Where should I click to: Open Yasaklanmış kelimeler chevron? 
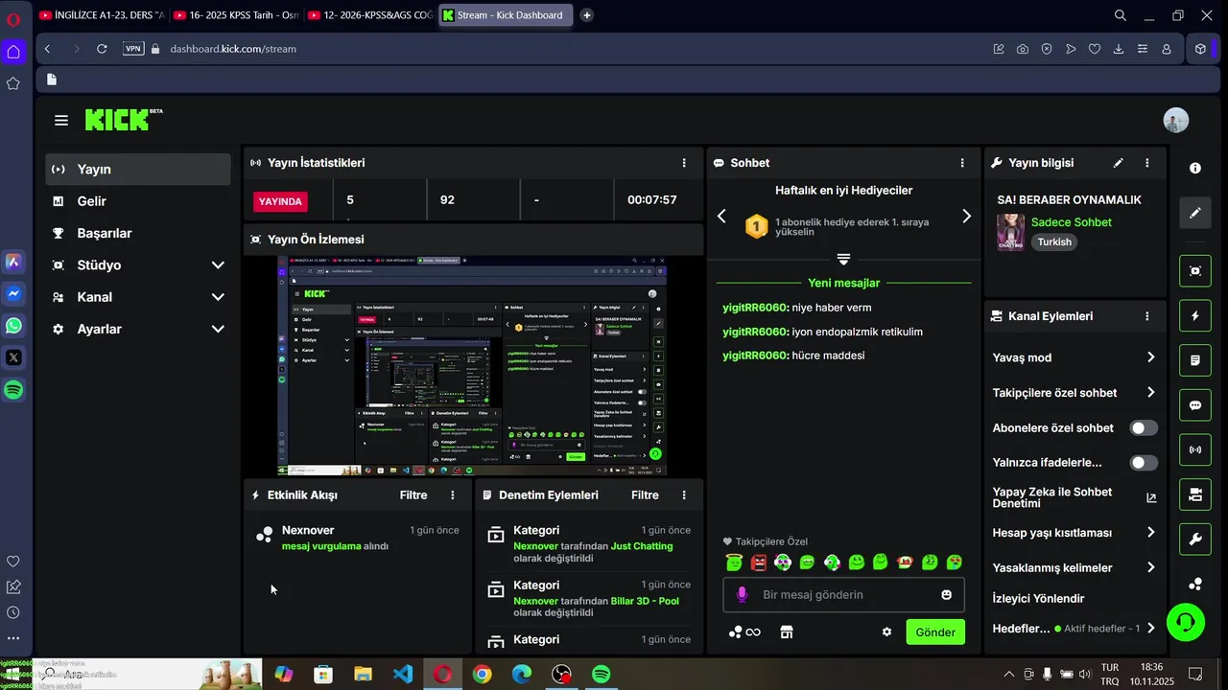pos(1150,567)
